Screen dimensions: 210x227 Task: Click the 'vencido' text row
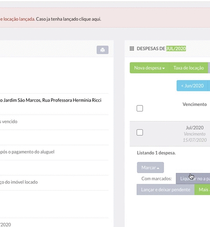10,122
